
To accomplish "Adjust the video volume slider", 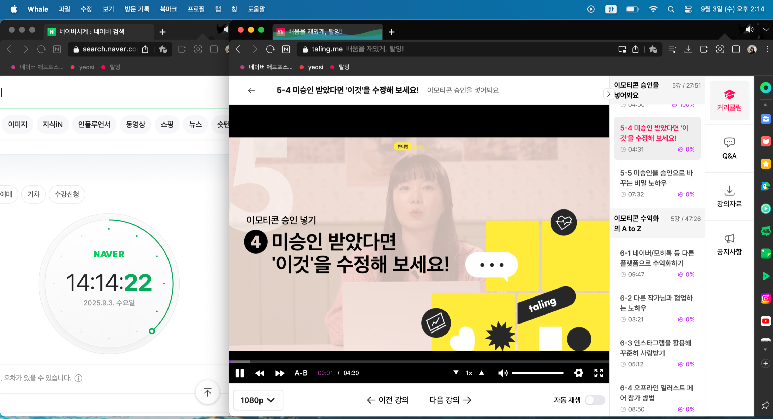I will pyautogui.click(x=537, y=373).
